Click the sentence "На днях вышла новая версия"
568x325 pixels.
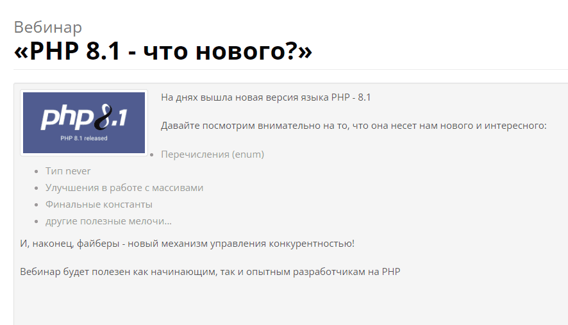point(265,97)
